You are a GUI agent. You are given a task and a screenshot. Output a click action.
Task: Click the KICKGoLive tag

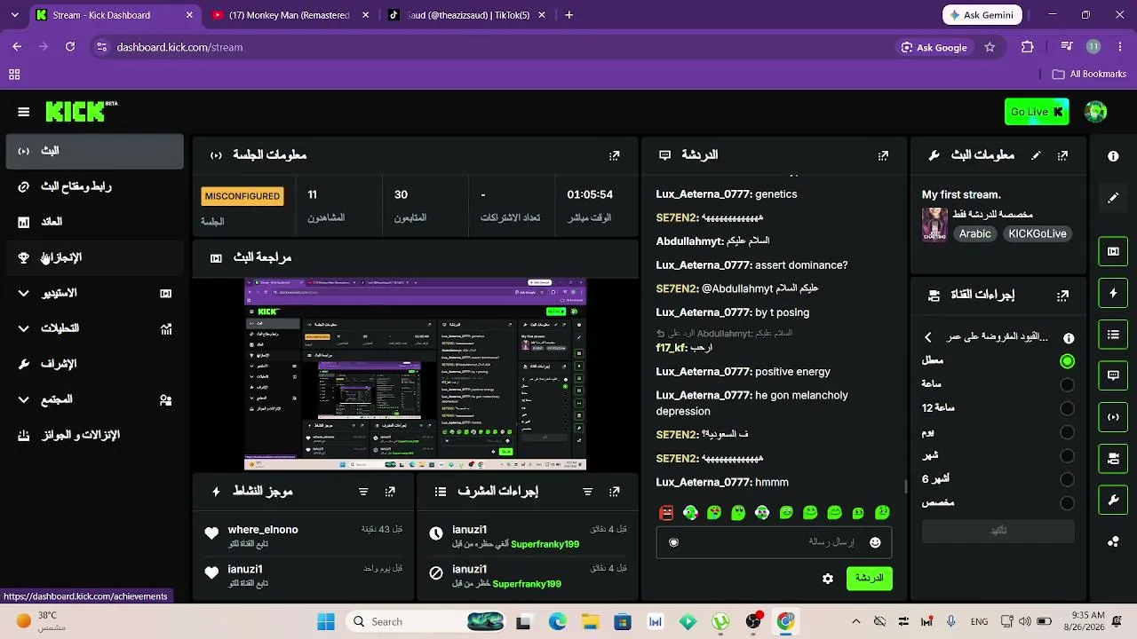(1037, 234)
